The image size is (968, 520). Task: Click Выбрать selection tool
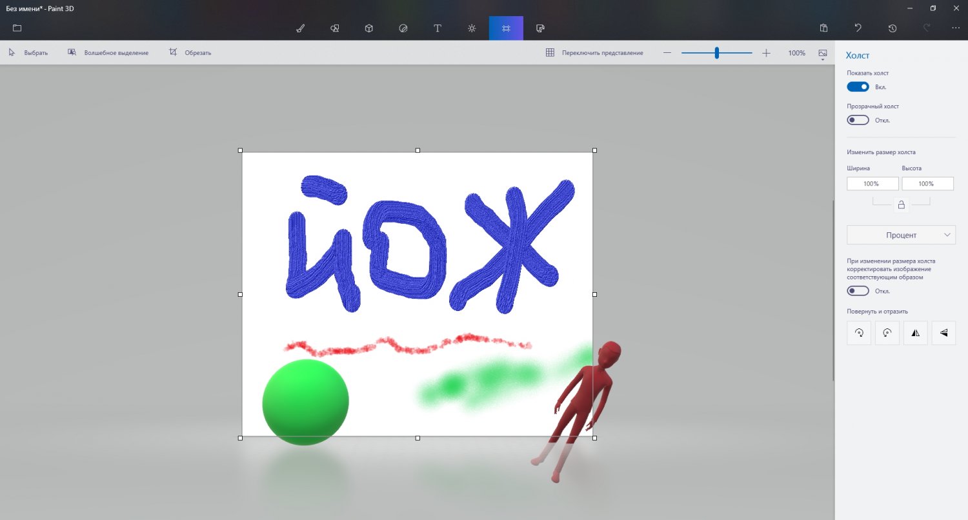(28, 53)
